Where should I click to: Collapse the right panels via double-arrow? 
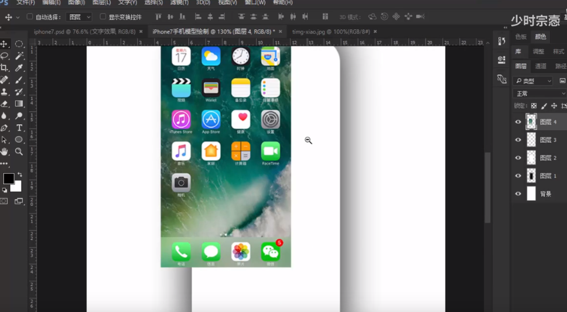tap(505, 28)
